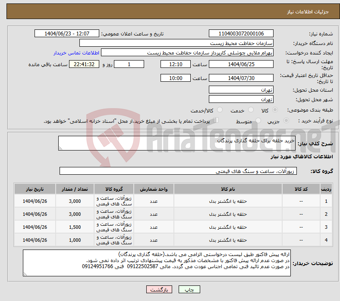The width and height of the screenshot is (340, 301).
Task: Click the تعداد / مقدار column header
Action: (x=75, y=189)
